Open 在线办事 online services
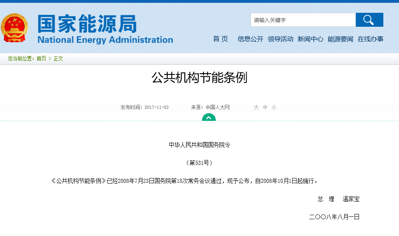399x236 pixels. click(371, 39)
